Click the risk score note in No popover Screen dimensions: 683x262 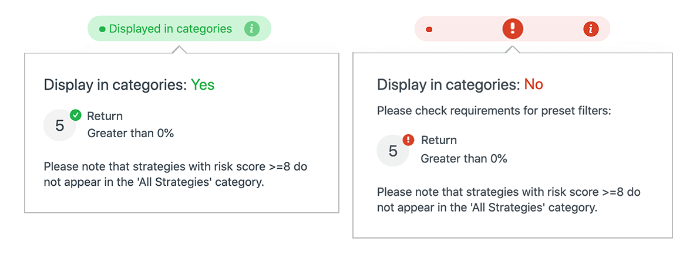tap(508, 199)
